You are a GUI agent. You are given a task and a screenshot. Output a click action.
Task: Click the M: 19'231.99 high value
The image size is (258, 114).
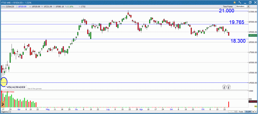(46, 7)
